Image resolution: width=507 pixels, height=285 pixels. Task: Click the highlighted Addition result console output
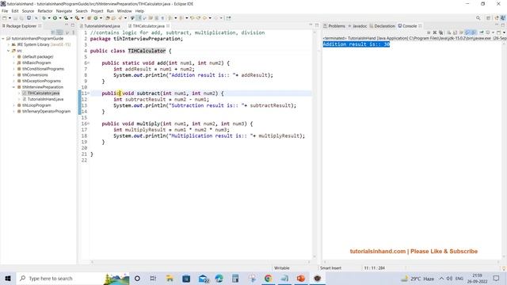(x=356, y=44)
